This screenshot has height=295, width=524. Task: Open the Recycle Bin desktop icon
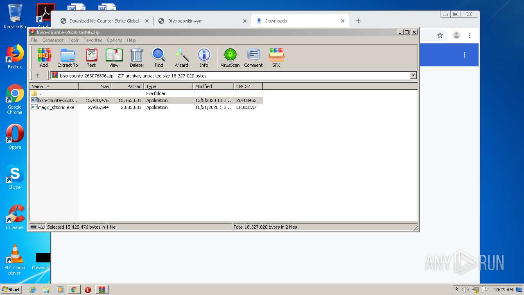[x=15, y=16]
